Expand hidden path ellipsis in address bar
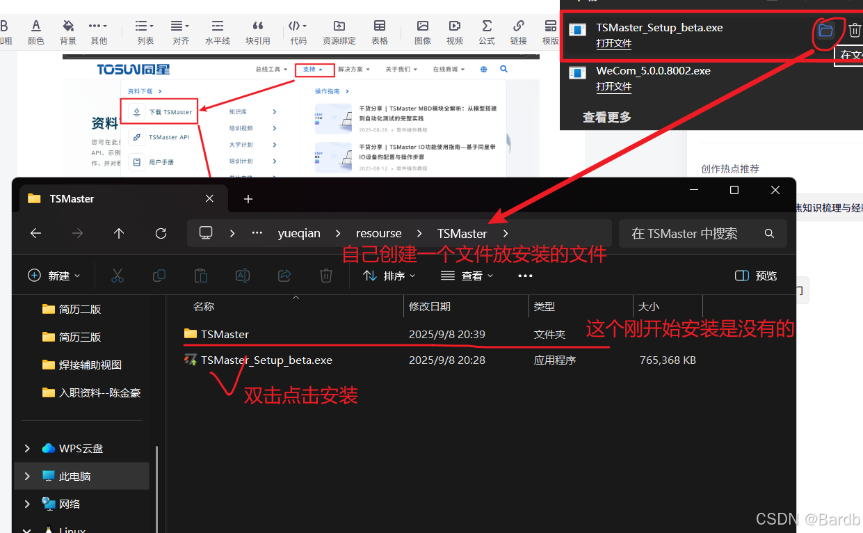The width and height of the screenshot is (863, 533). click(x=257, y=234)
